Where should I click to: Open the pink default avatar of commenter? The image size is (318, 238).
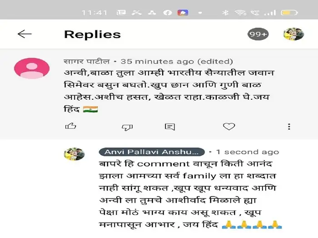pyautogui.click(x=32, y=68)
